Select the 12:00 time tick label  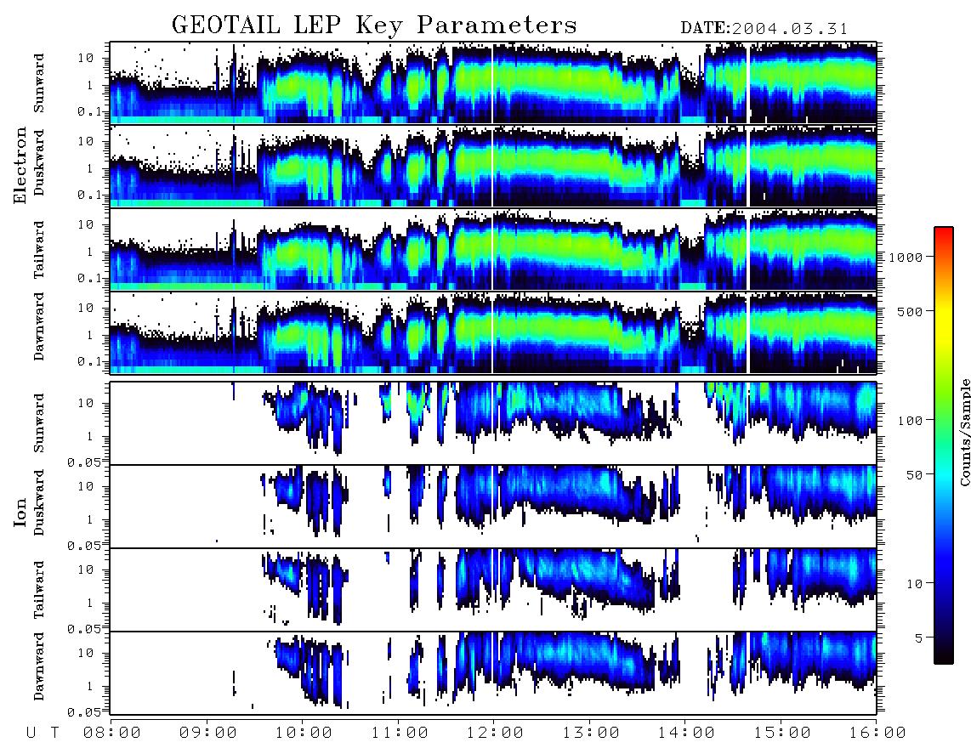[x=495, y=734]
